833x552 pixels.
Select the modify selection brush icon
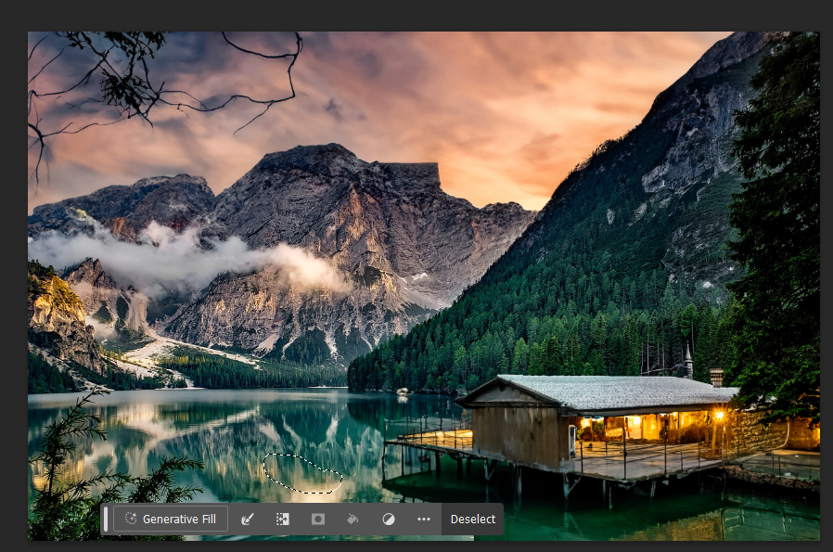(x=247, y=519)
